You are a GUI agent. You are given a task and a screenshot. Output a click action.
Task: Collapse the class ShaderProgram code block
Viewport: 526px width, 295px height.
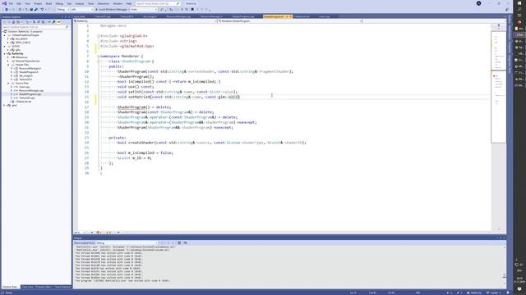[99, 61]
